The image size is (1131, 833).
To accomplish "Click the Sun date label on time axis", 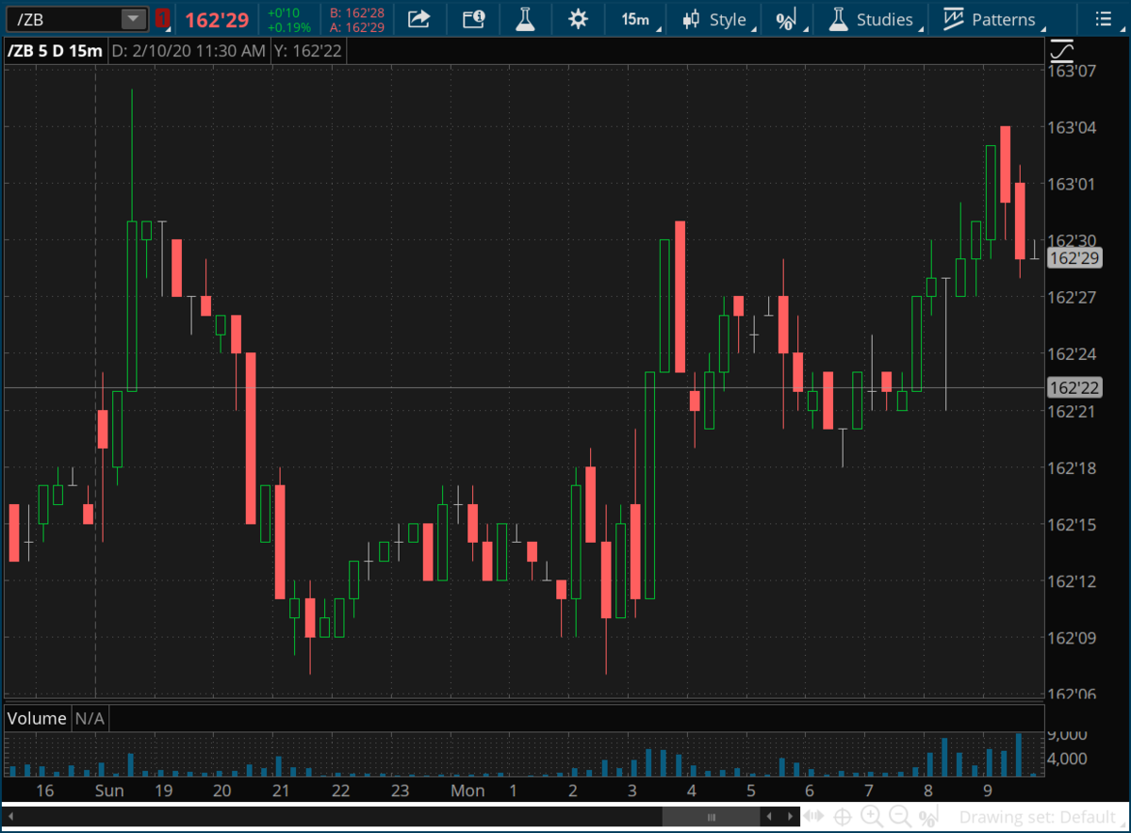I will point(109,790).
